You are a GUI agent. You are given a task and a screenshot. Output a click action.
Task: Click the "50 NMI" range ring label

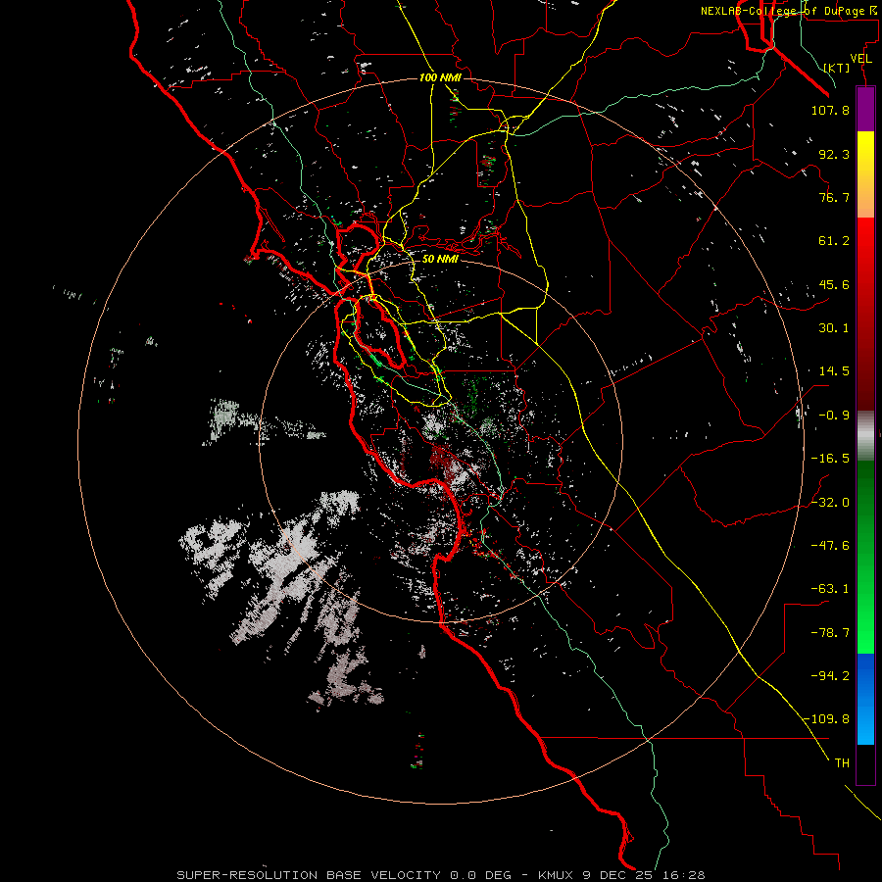click(x=440, y=260)
